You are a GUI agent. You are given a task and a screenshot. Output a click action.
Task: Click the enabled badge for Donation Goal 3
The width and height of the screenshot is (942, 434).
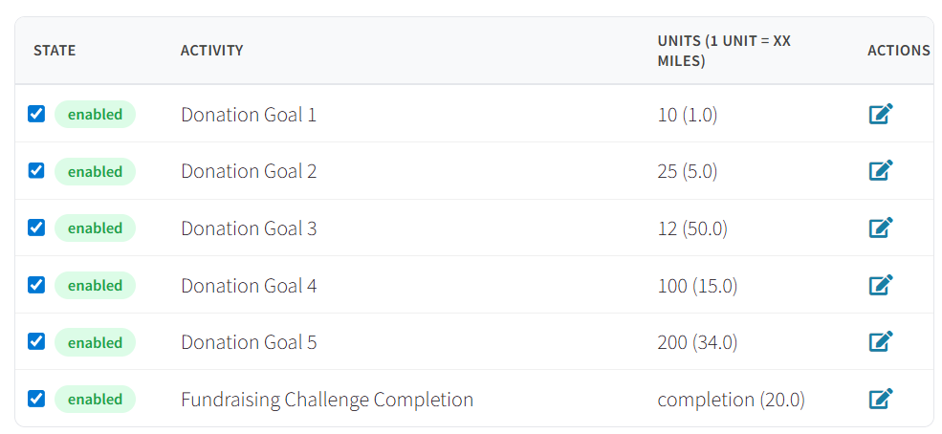point(95,228)
